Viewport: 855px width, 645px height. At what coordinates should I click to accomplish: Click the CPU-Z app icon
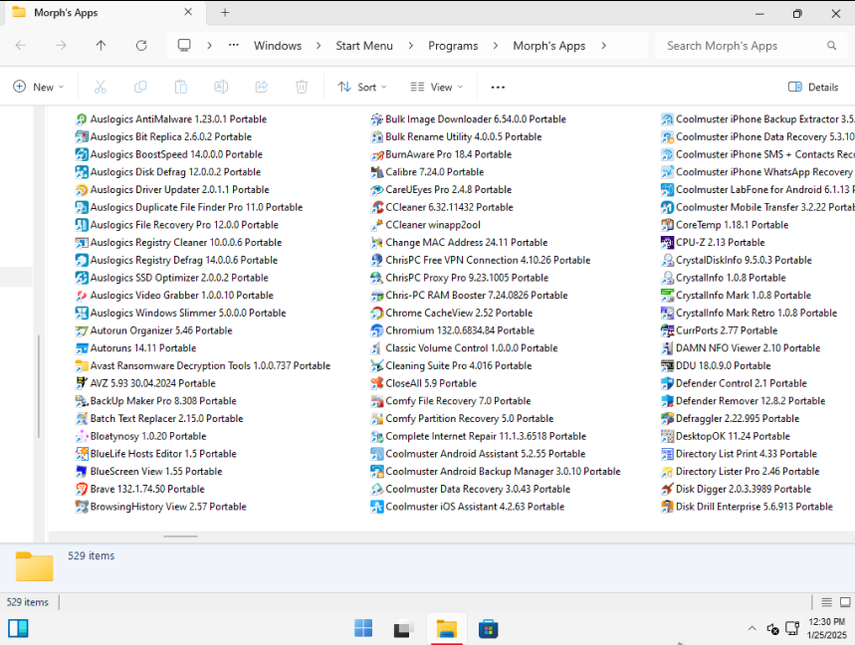[667, 243]
